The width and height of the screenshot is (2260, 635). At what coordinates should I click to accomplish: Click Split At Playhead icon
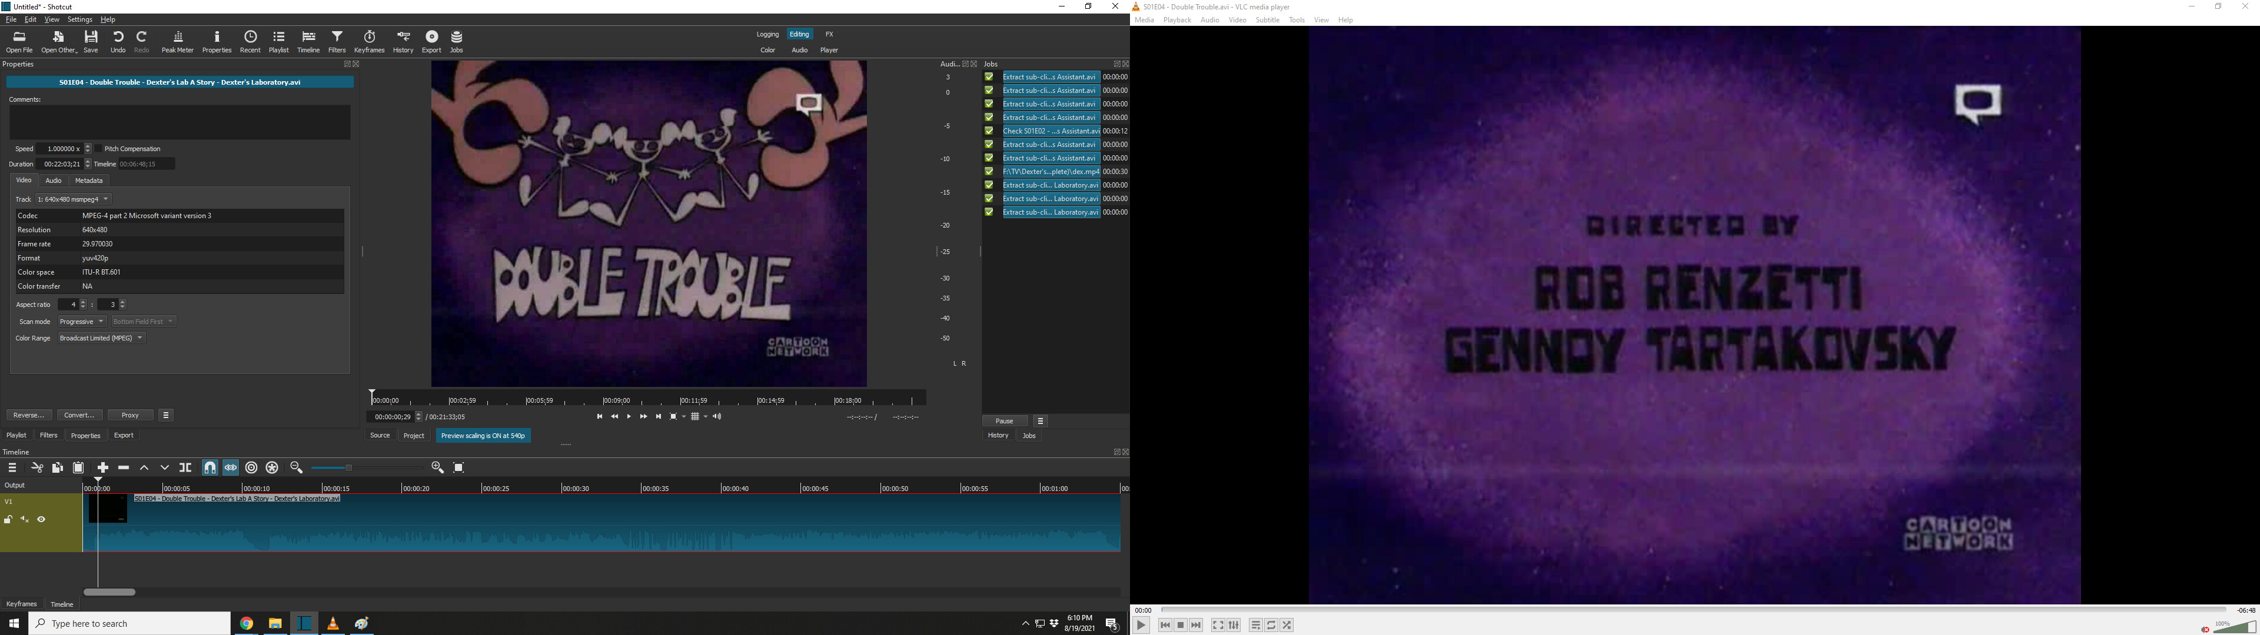coord(186,467)
